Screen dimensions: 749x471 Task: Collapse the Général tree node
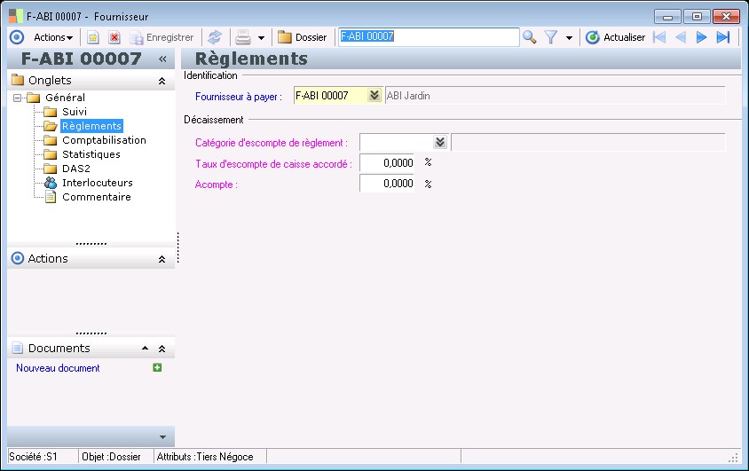pyautogui.click(x=18, y=98)
